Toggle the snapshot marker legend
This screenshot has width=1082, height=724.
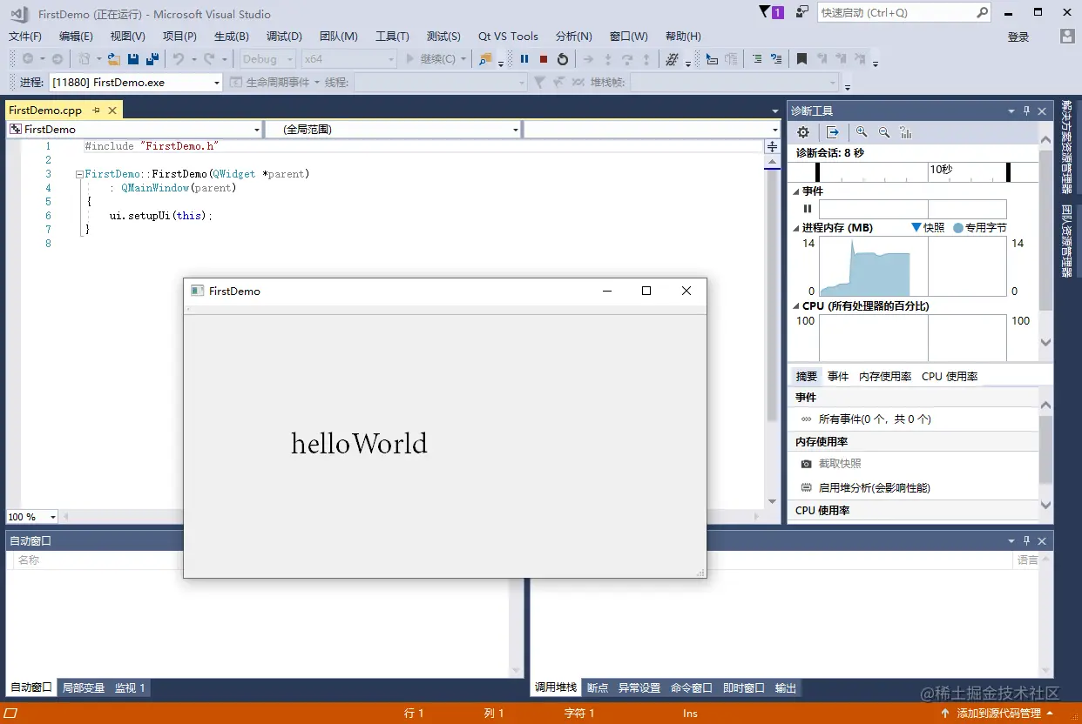coord(928,227)
